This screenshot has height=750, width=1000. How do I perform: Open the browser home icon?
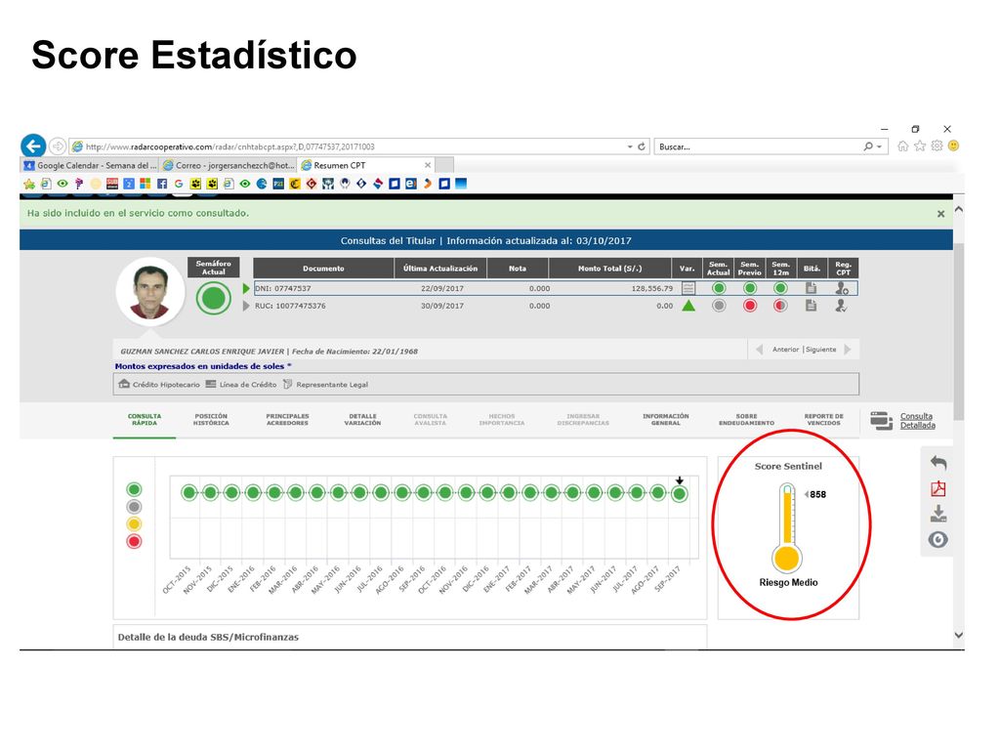point(902,146)
